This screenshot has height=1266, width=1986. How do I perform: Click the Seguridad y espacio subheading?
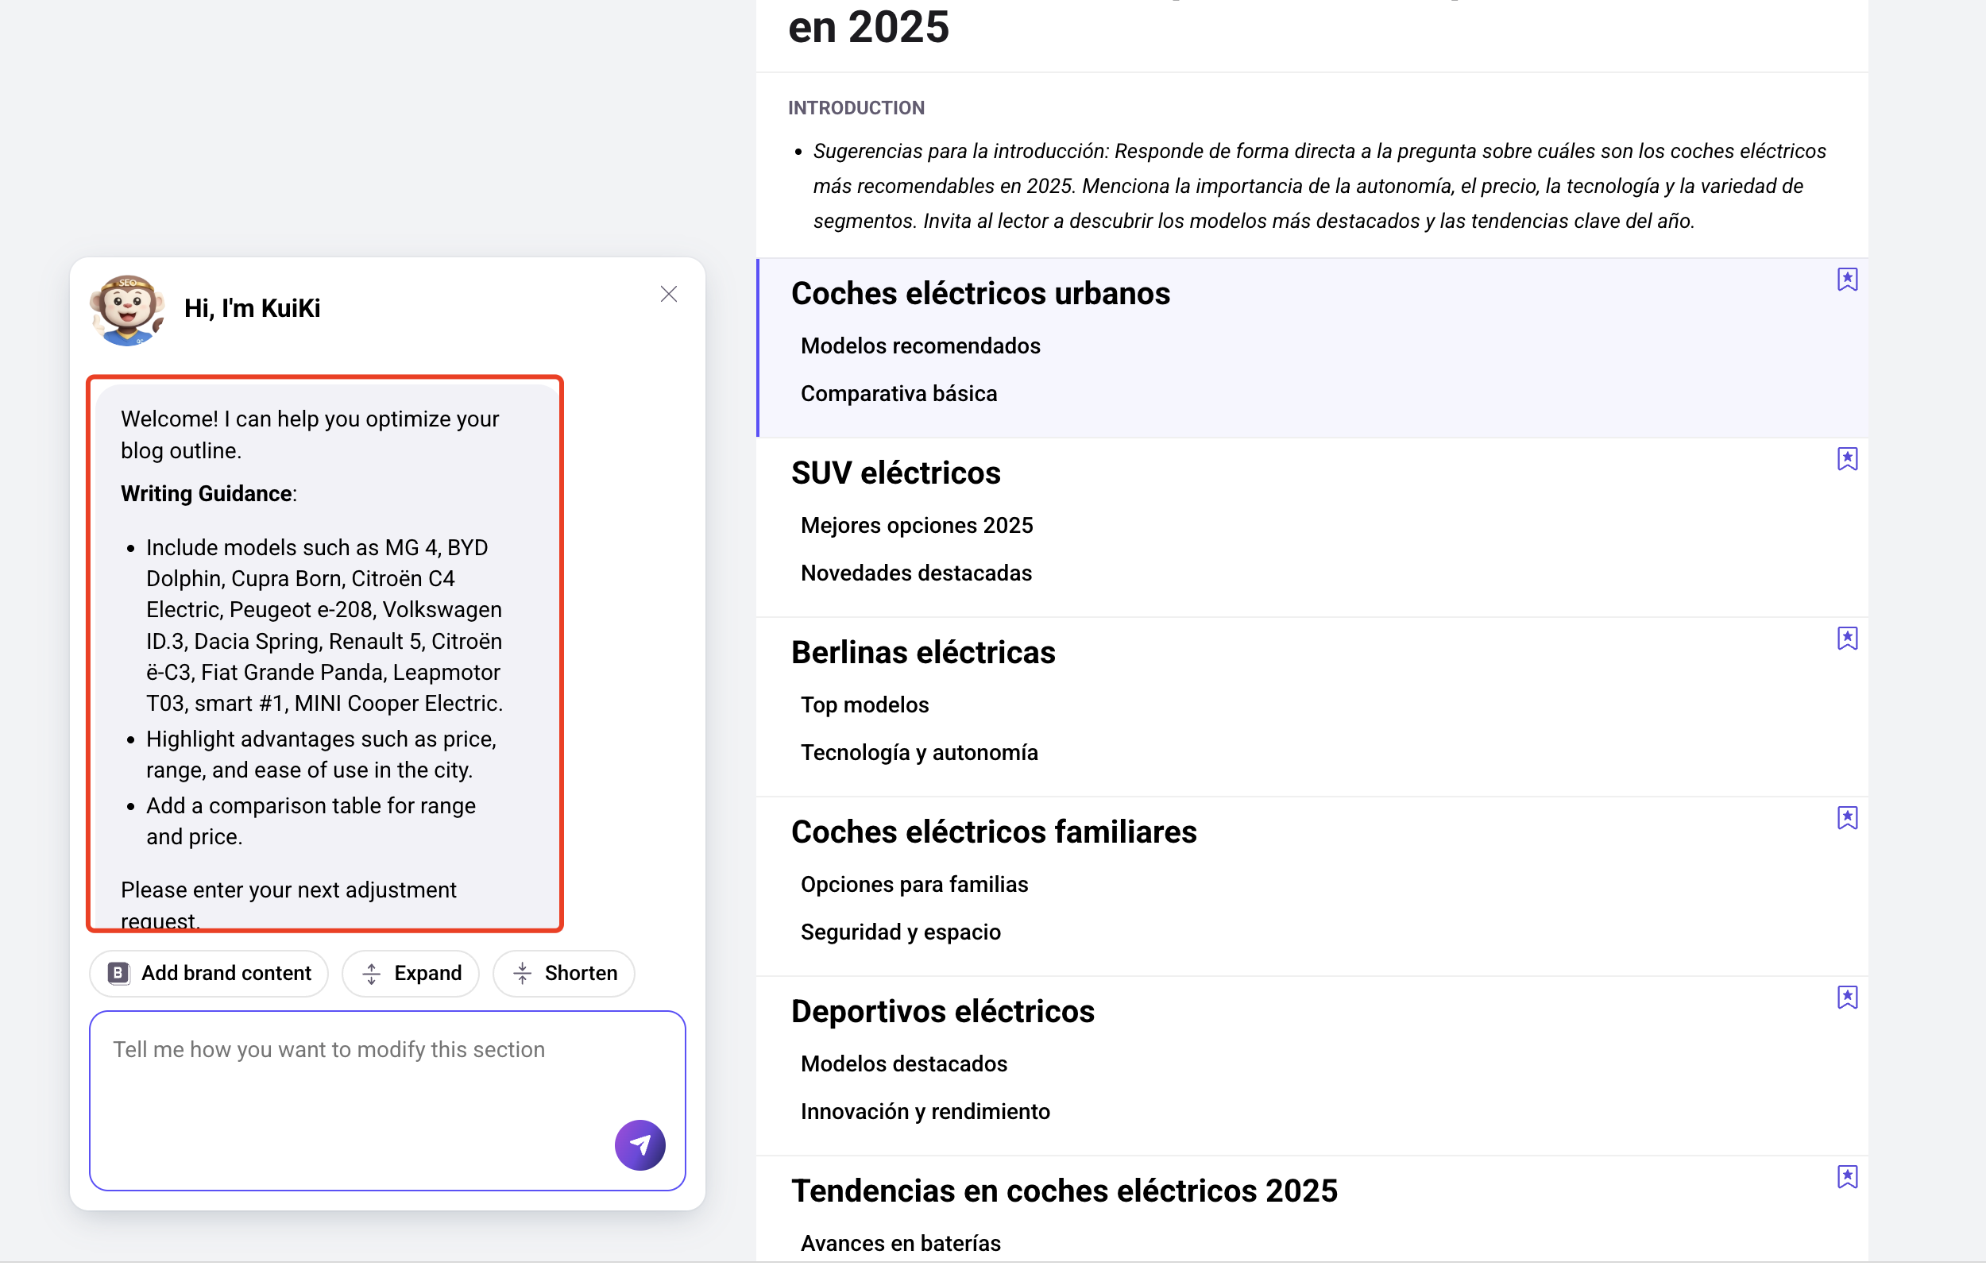tap(901, 934)
